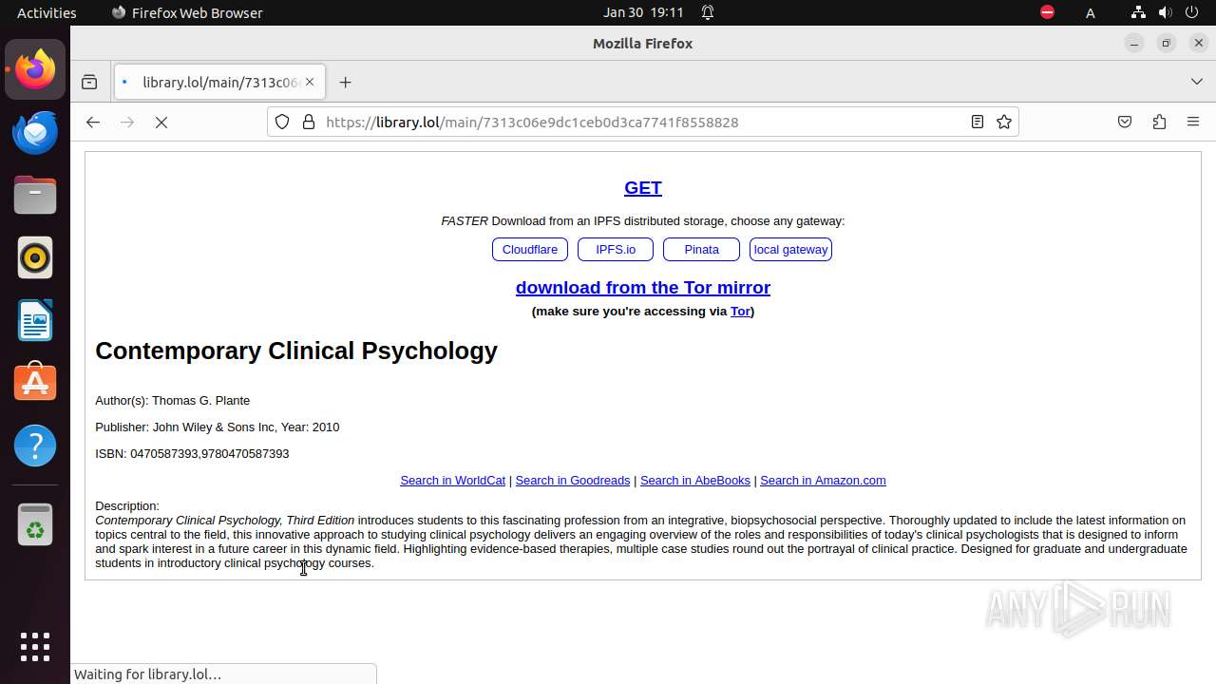Open Ubuntu Software store icon
Image resolution: width=1216 pixels, height=684 pixels.
[x=35, y=383]
